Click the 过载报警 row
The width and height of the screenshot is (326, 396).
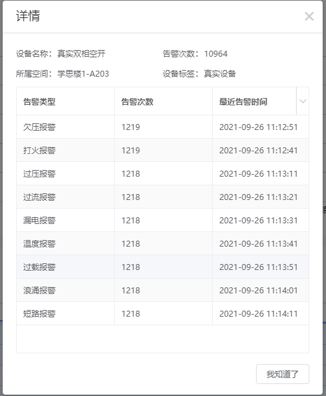(x=163, y=267)
